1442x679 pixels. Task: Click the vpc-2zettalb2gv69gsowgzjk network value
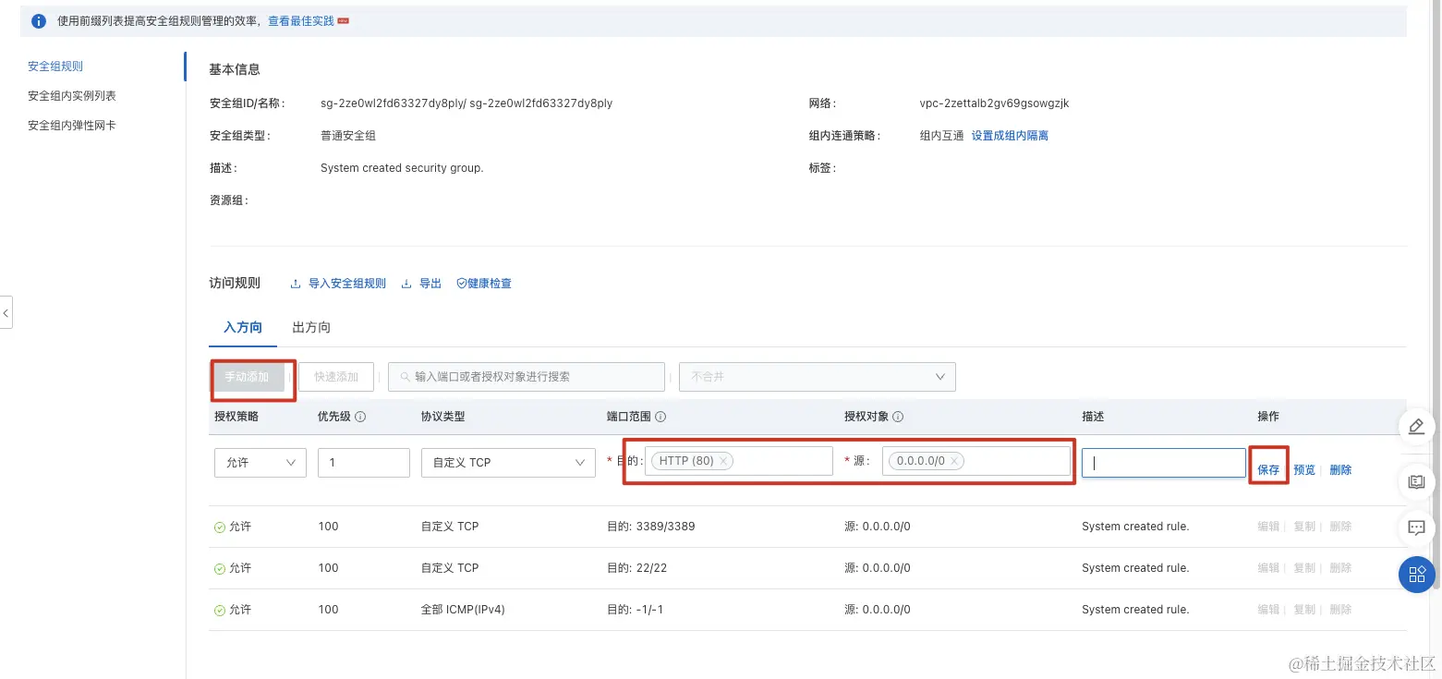pos(994,103)
